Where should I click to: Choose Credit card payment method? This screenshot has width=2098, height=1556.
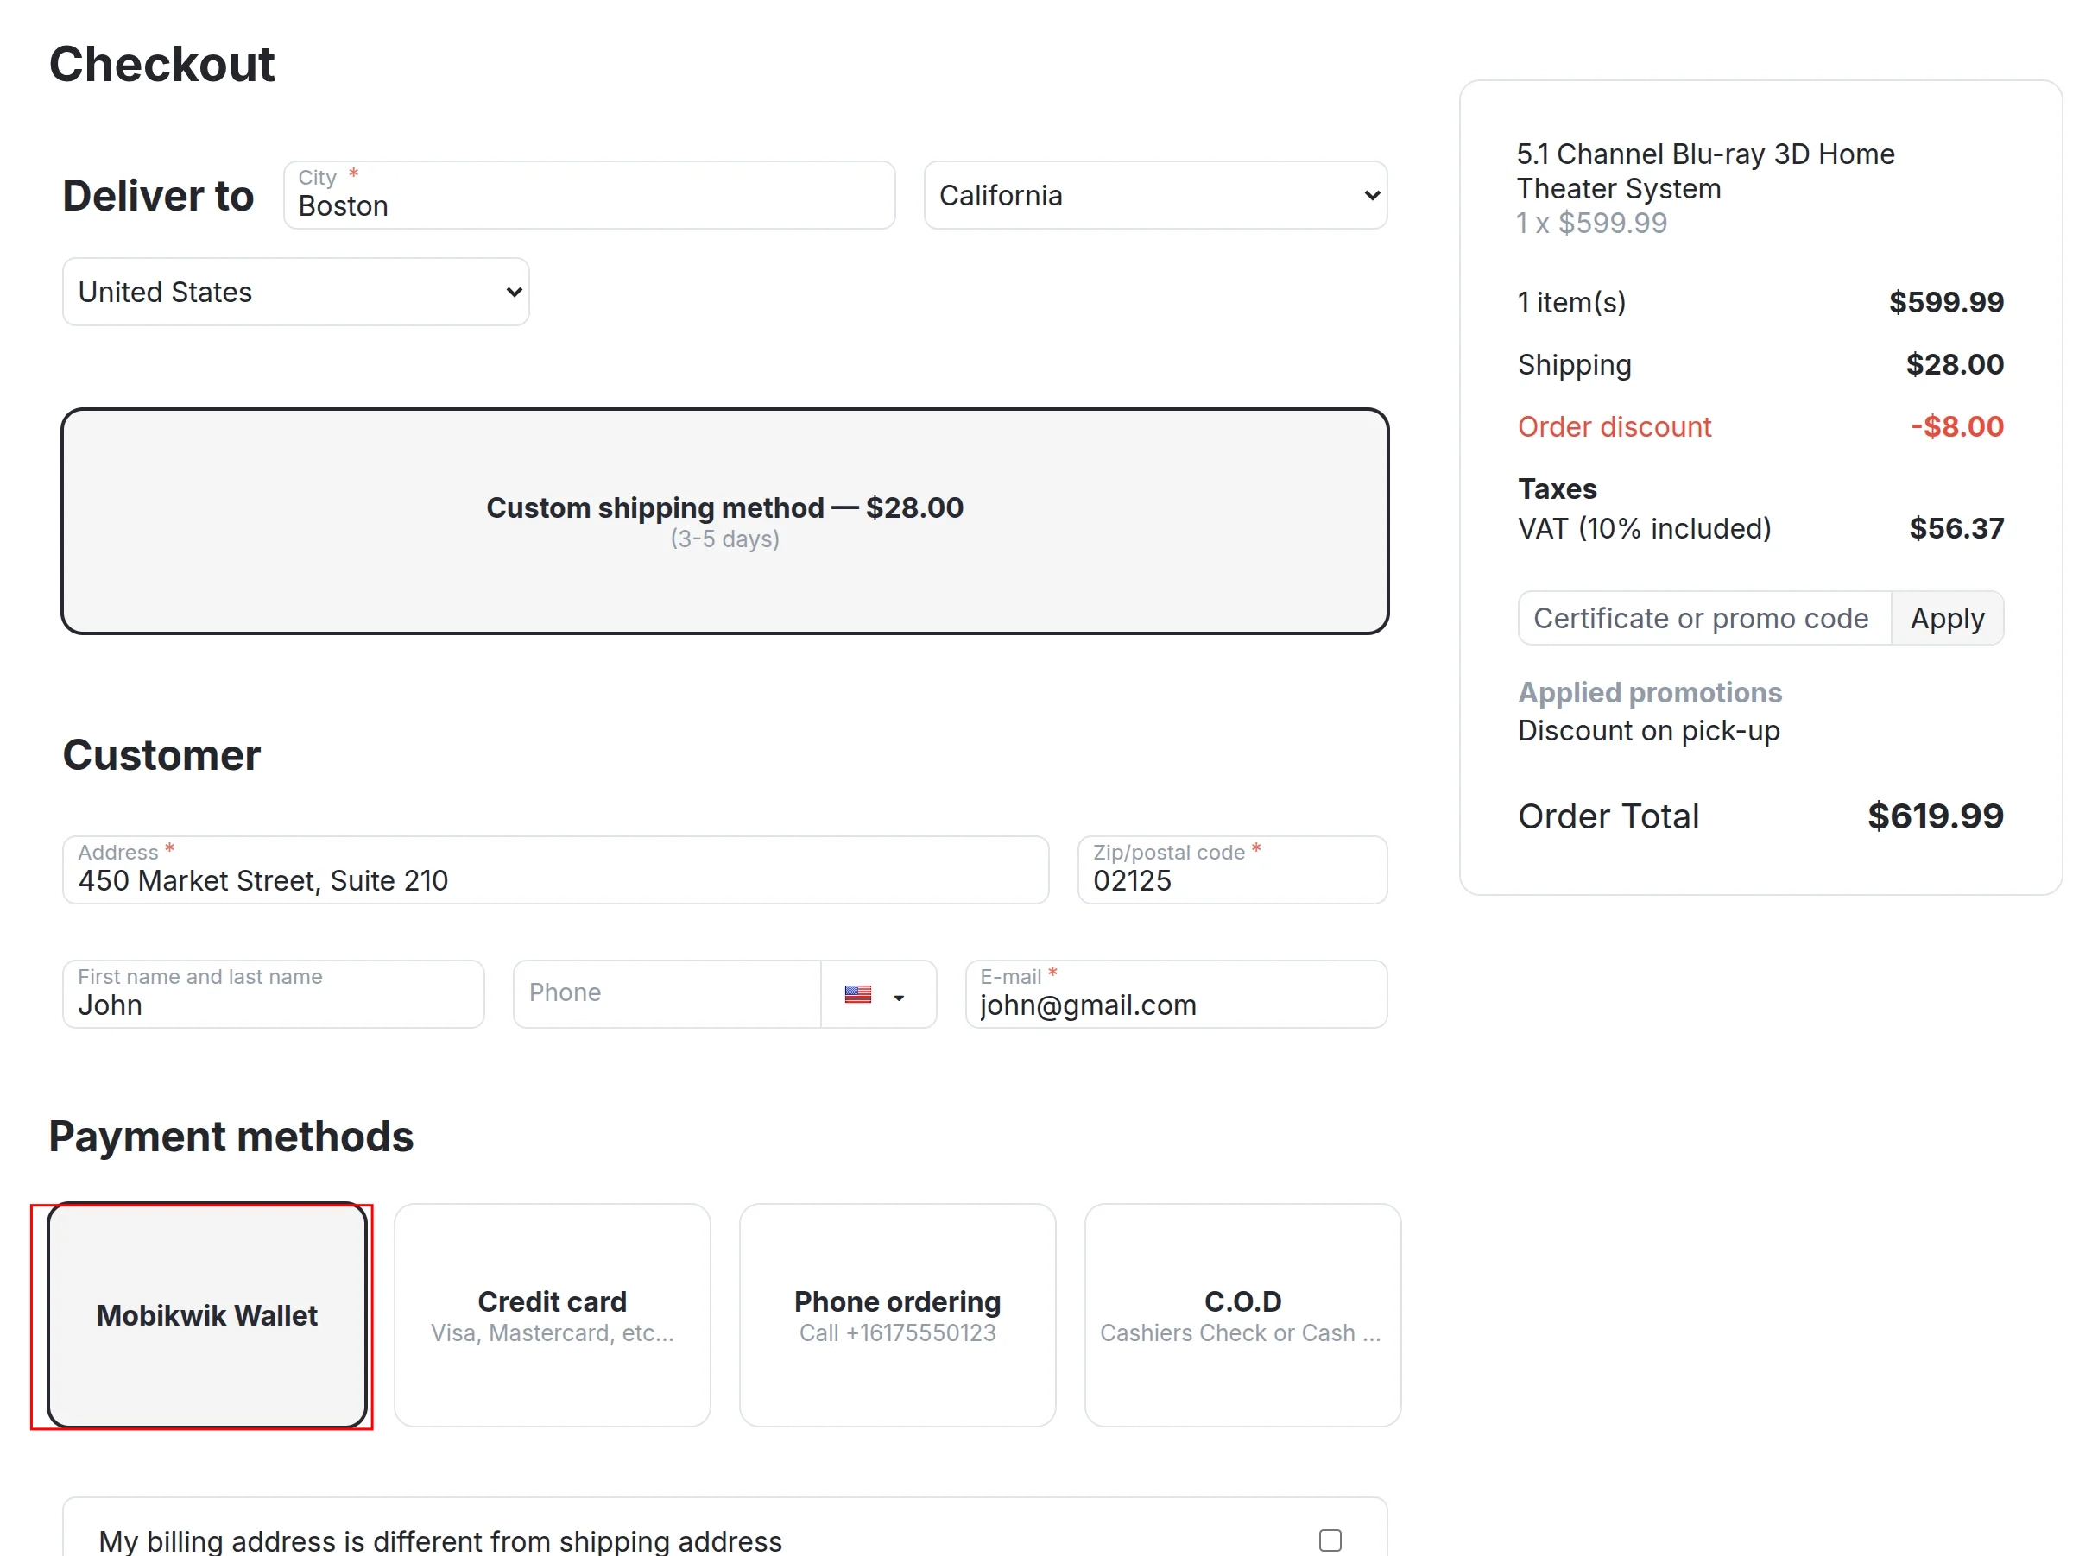click(552, 1315)
